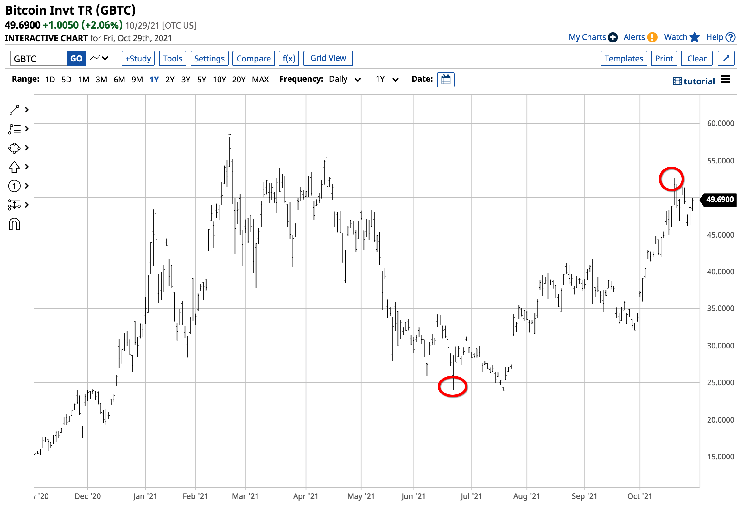750x505 pixels.
Task: Select the 3Y range
Action: pos(186,80)
